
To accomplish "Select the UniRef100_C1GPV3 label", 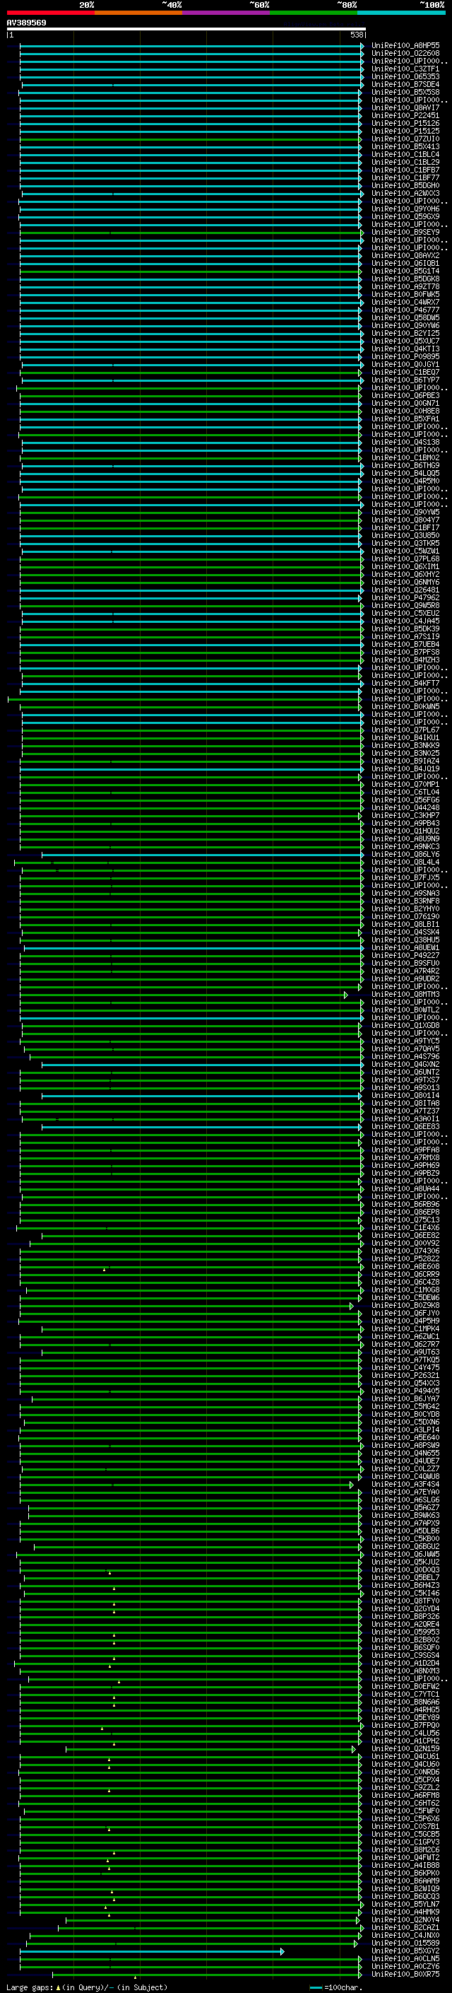I will [x=405, y=1842].
